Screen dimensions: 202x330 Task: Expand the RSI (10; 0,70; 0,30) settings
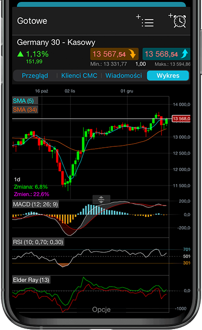coord(38,242)
